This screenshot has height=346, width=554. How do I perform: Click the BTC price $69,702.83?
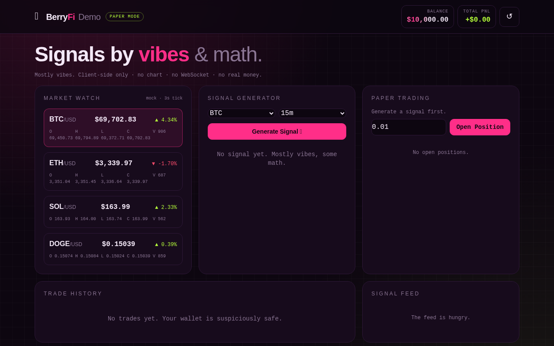click(x=116, y=120)
